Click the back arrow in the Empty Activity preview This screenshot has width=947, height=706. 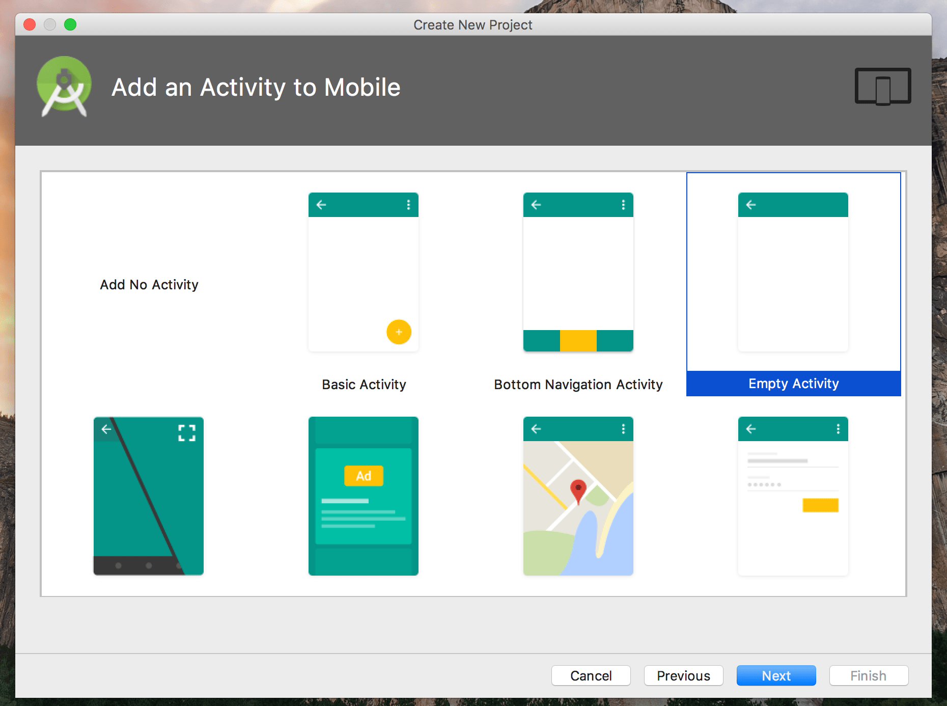point(751,204)
